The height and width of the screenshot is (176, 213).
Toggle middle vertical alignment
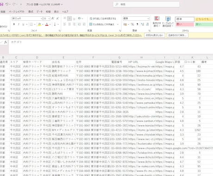coord(69,19)
